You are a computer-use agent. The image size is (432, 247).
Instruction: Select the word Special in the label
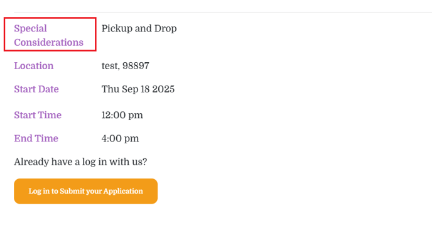point(31,29)
